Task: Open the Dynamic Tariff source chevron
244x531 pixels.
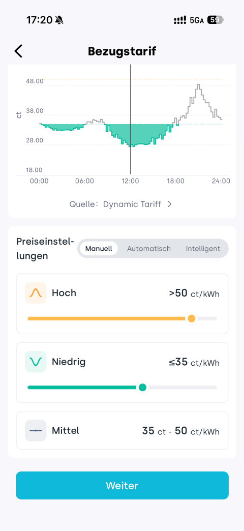Action: (170, 204)
